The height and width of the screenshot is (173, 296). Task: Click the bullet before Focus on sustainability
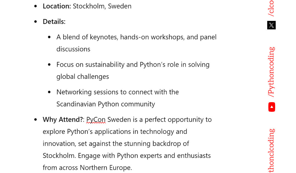[49, 65]
